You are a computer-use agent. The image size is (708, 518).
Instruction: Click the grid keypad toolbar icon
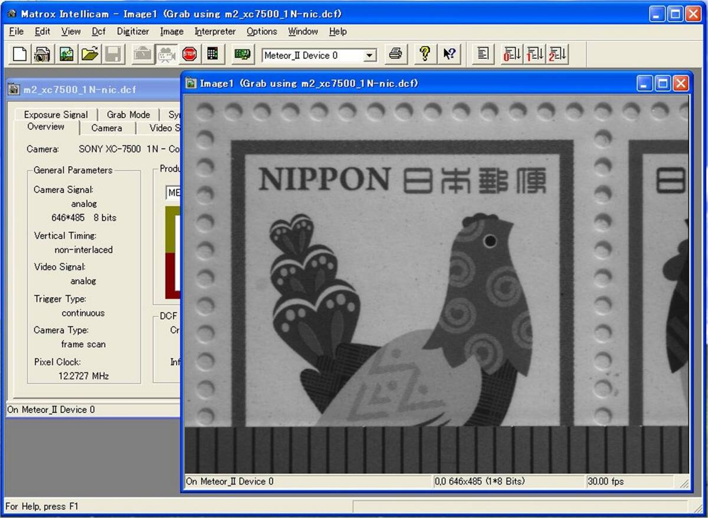(x=213, y=55)
